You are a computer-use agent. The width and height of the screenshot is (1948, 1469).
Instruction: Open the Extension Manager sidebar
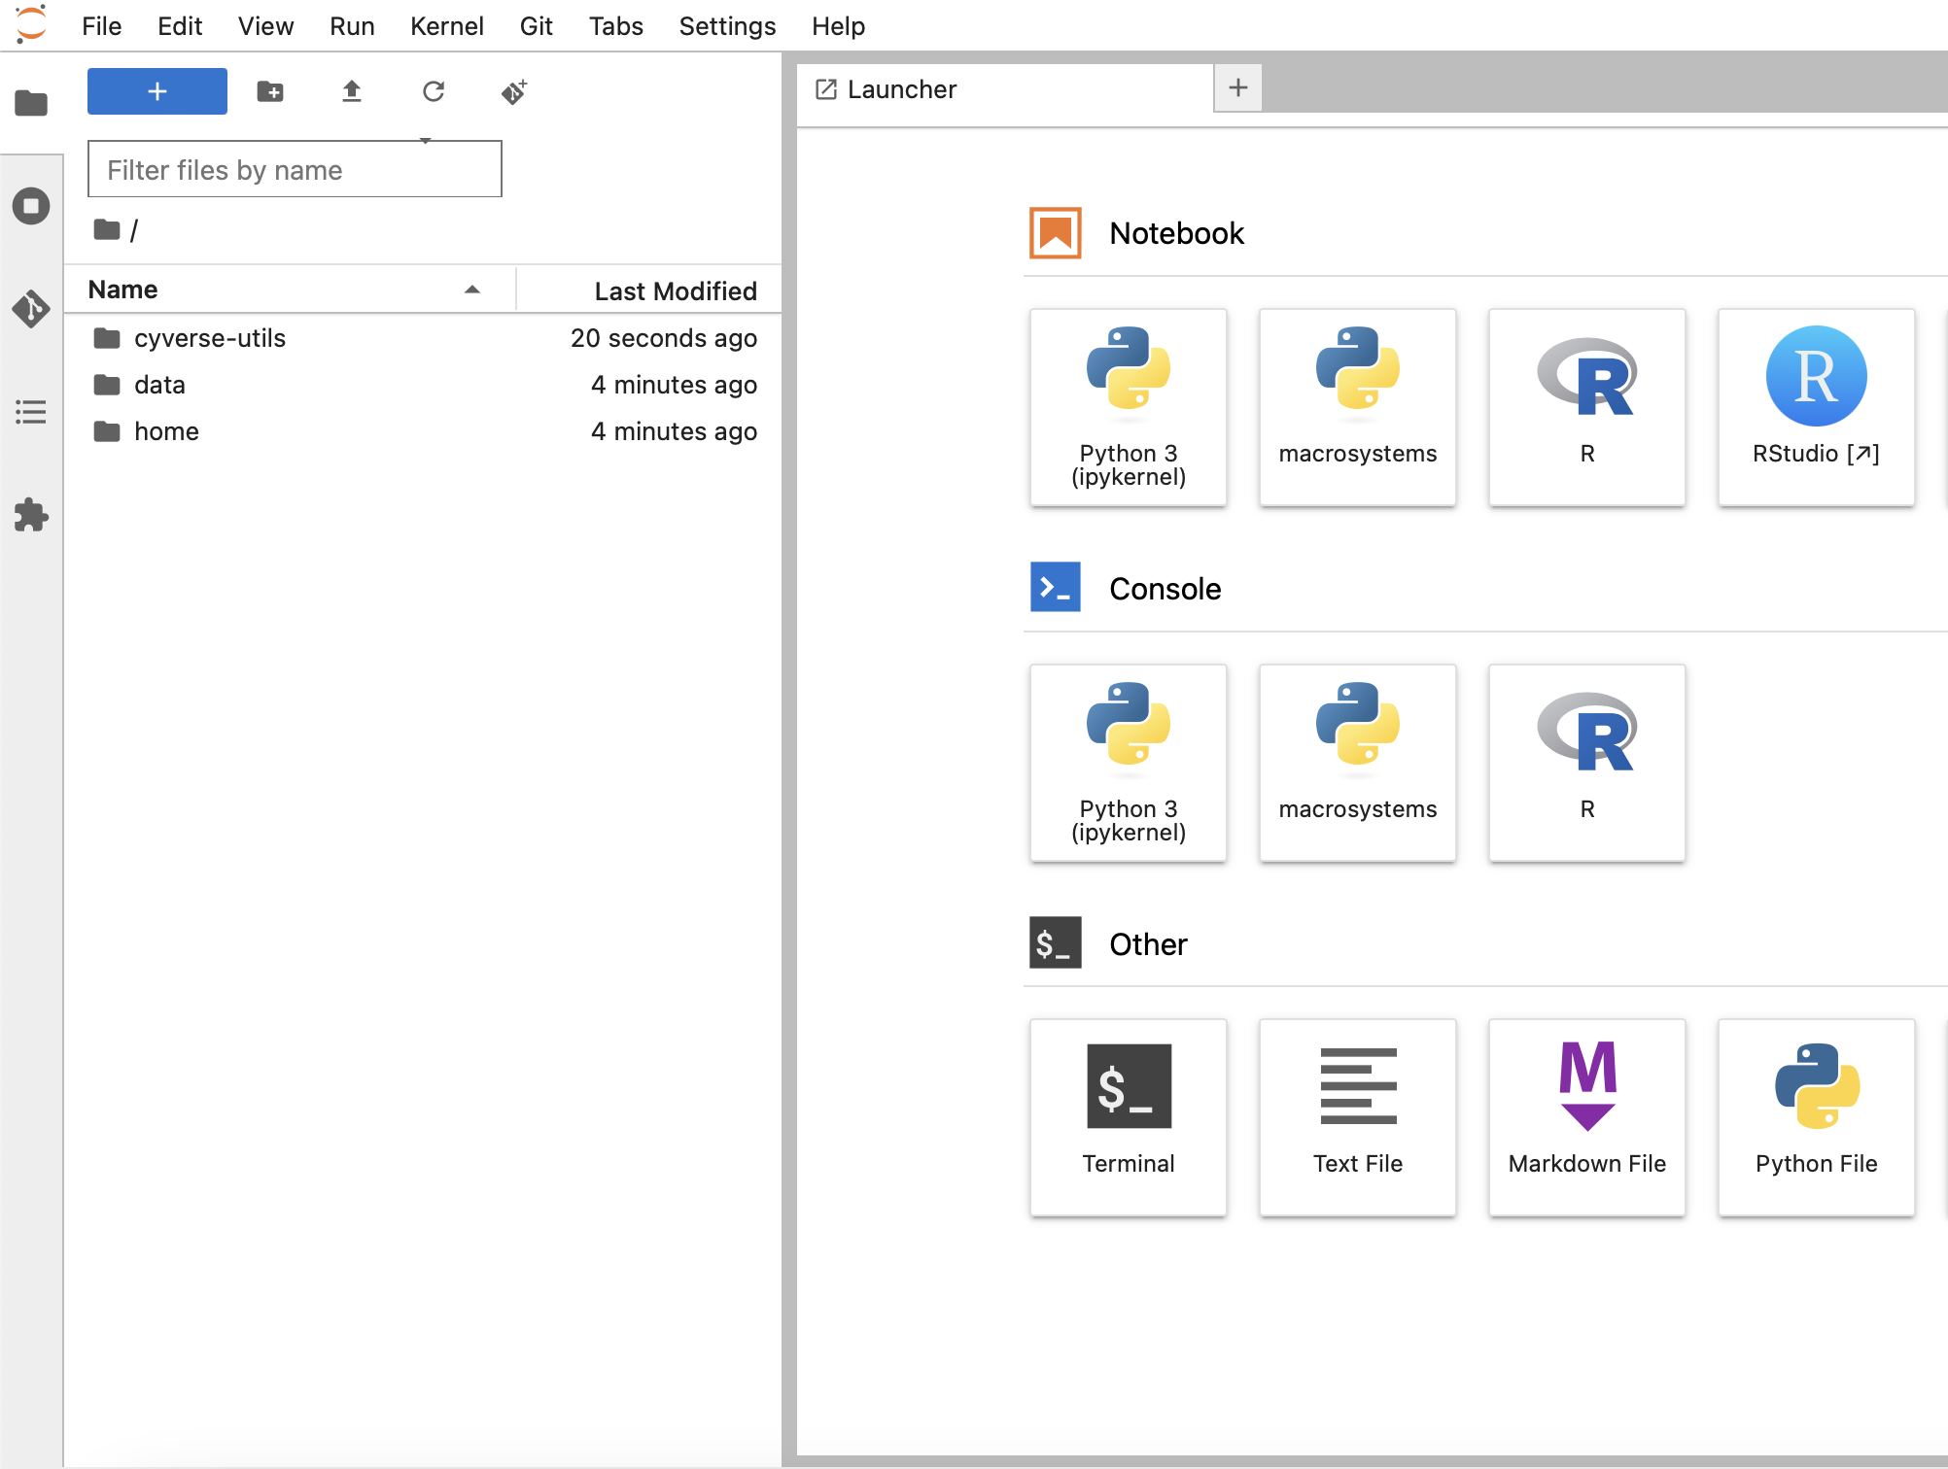31,515
